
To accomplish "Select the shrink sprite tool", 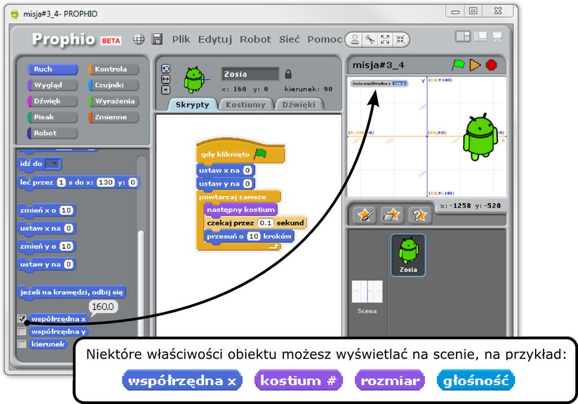I will point(400,39).
